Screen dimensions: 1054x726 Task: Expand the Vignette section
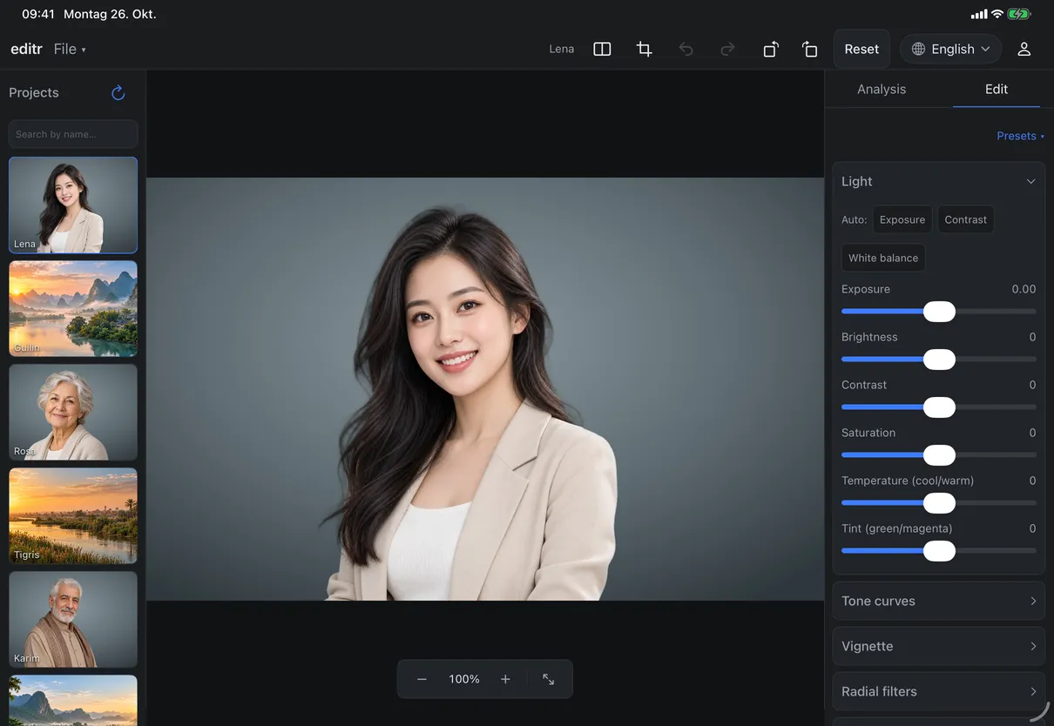click(x=939, y=646)
